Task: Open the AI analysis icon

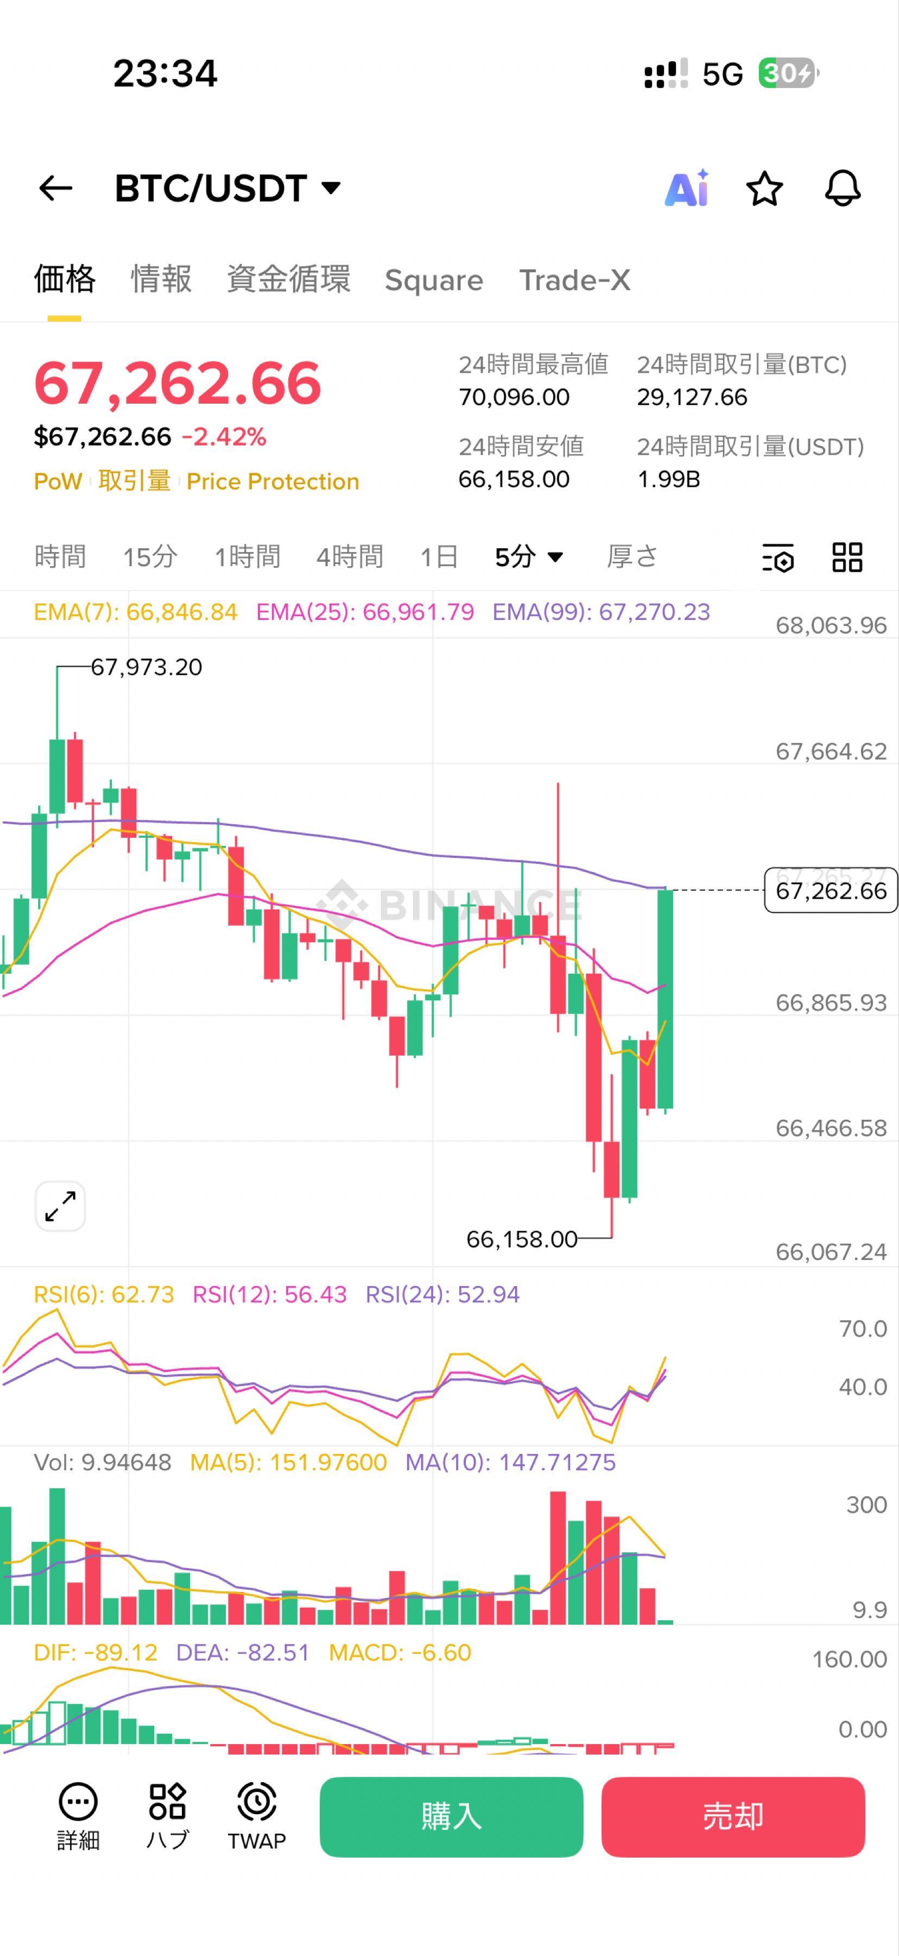Action: 687,189
